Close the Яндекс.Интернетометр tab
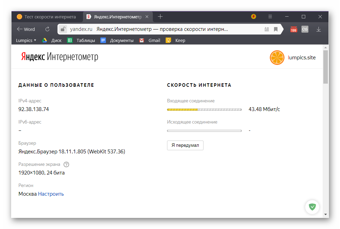 point(147,17)
